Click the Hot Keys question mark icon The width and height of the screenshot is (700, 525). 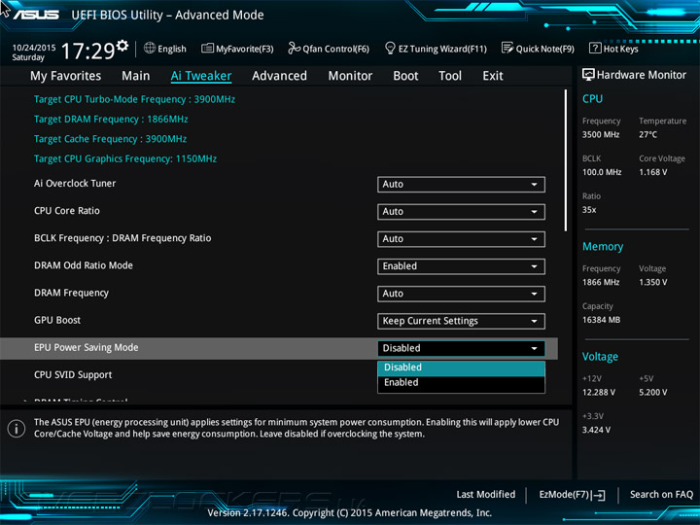(x=595, y=49)
